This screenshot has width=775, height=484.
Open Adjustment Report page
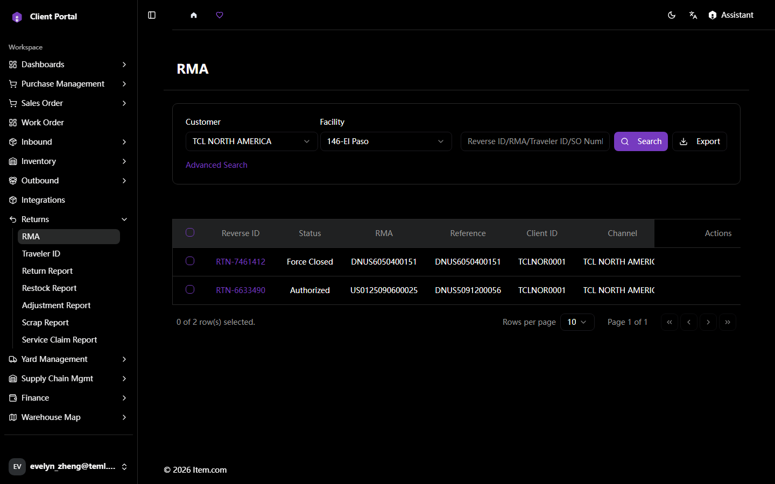click(69, 305)
